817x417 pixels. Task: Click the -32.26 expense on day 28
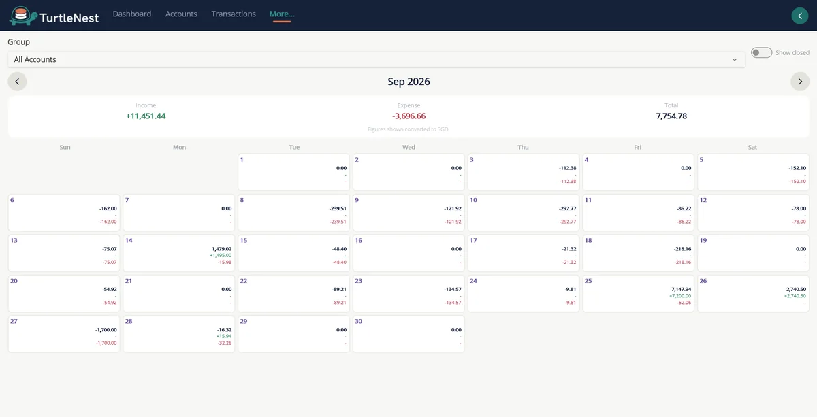[224, 344]
